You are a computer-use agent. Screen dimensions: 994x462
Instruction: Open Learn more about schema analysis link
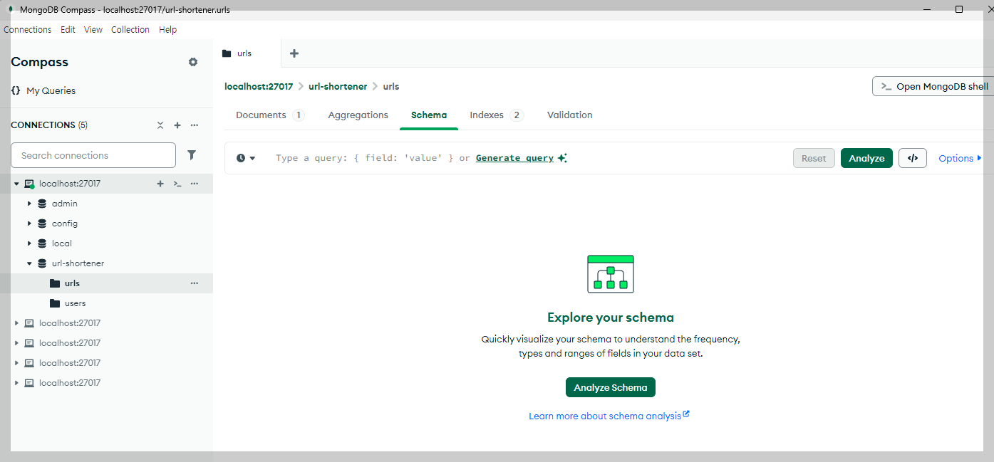click(609, 416)
